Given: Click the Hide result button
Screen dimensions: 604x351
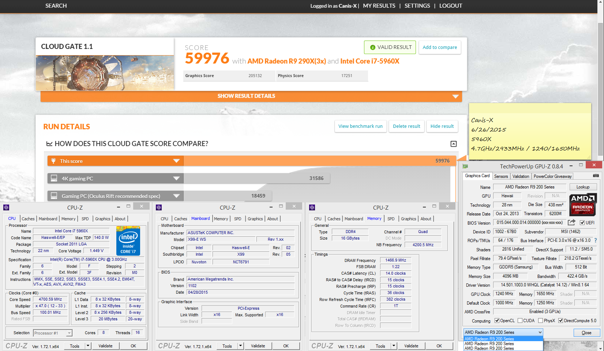Looking at the screenshot, I should pyautogui.click(x=442, y=126).
